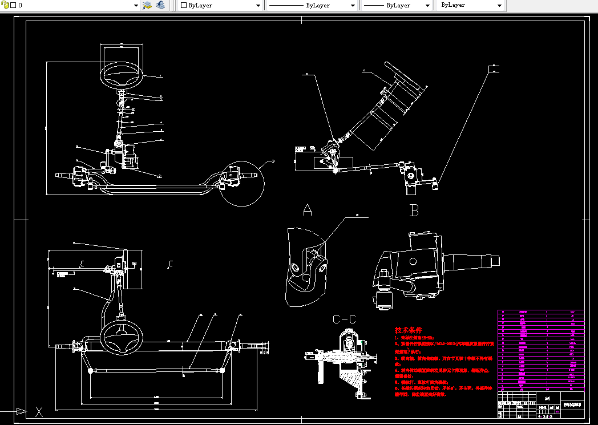Click the ByLayer color swatch box

click(x=183, y=5)
